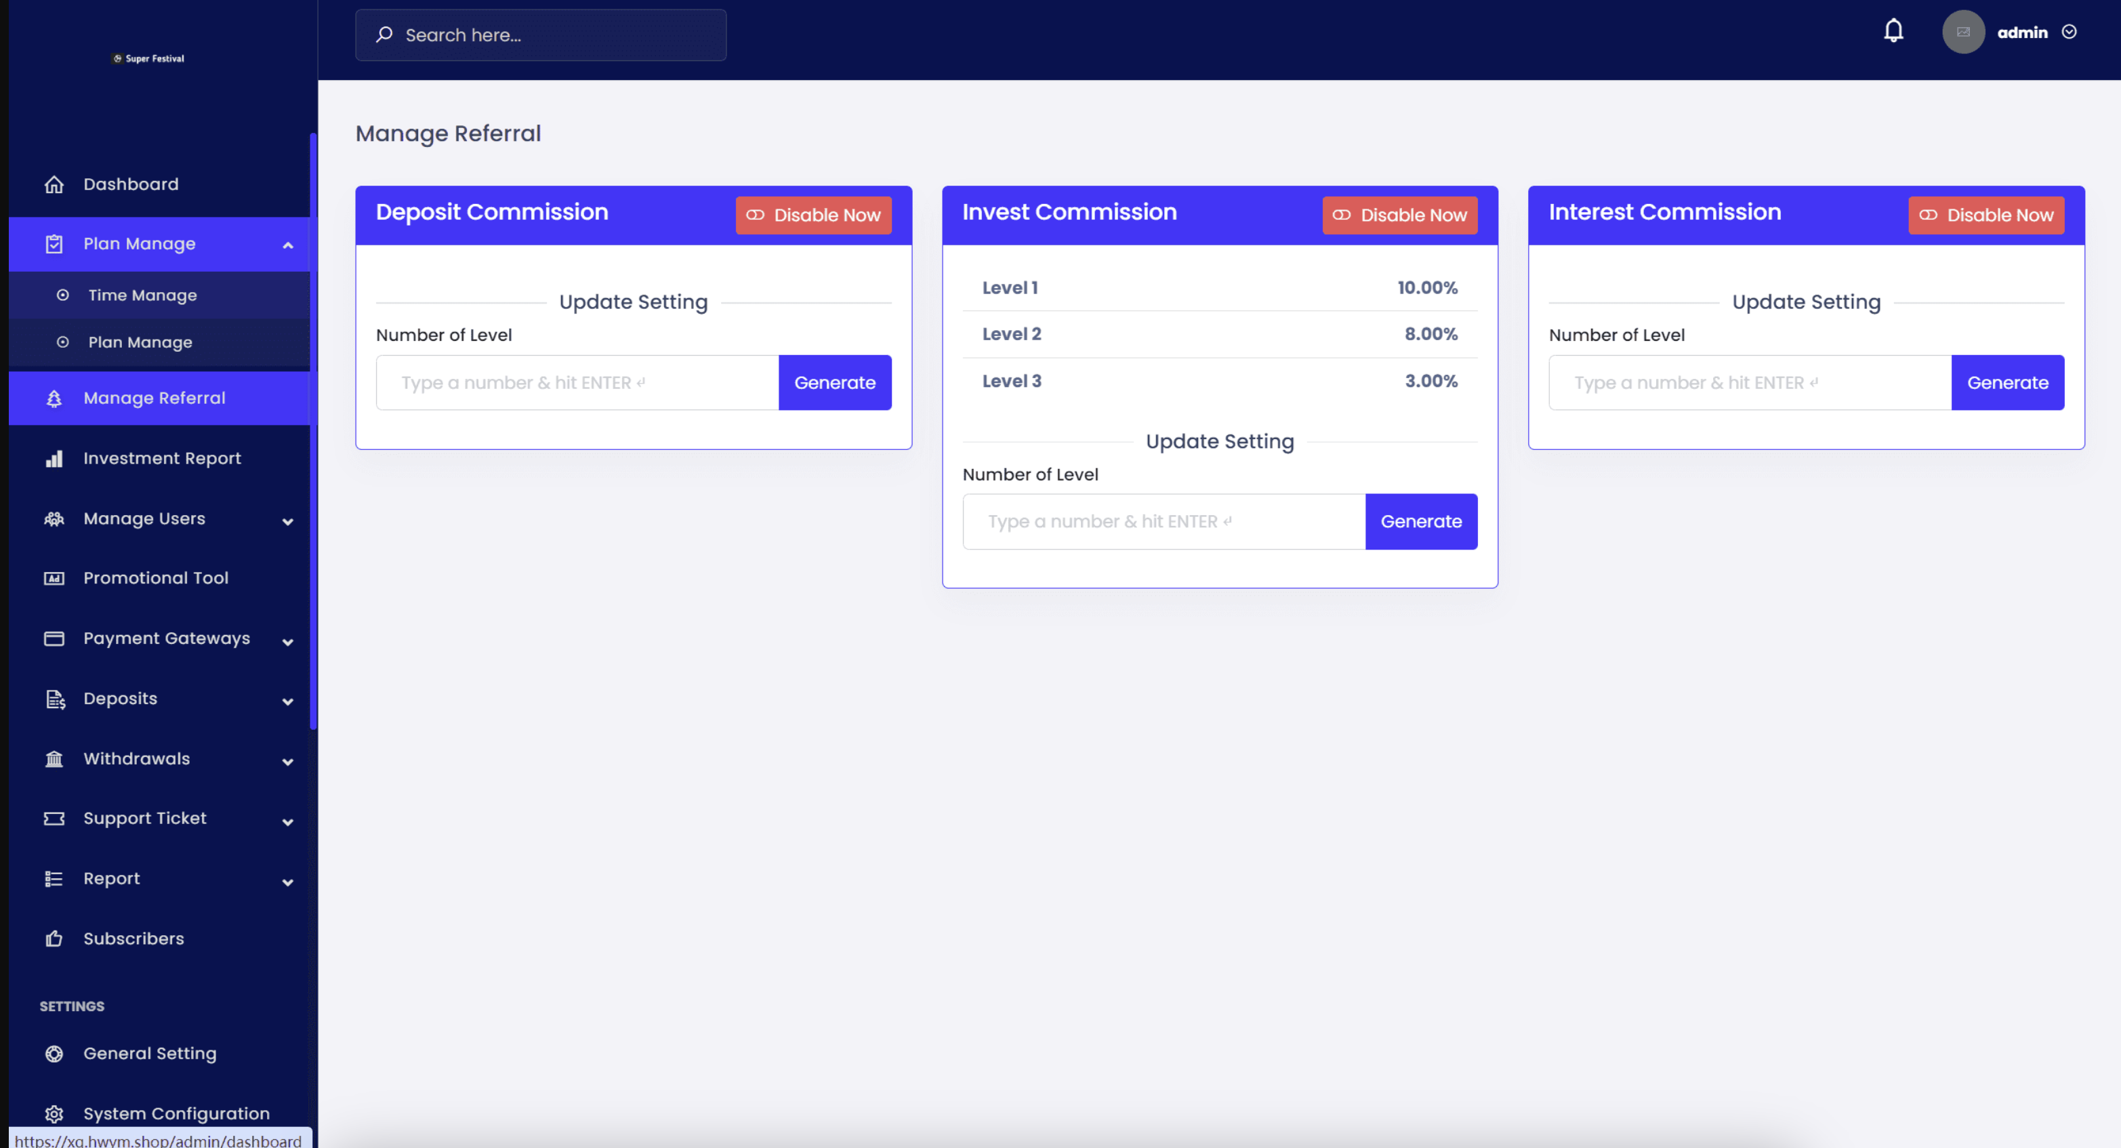
Task: Click Generate button for Invest Commission
Action: tap(1422, 520)
